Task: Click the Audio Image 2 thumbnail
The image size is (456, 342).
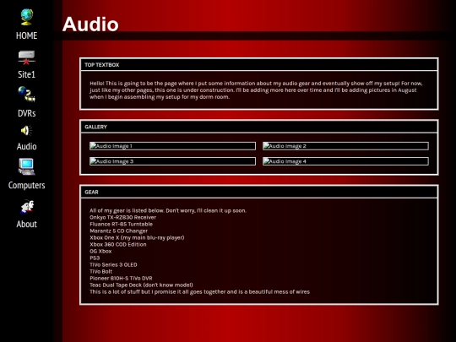Action: click(x=345, y=146)
